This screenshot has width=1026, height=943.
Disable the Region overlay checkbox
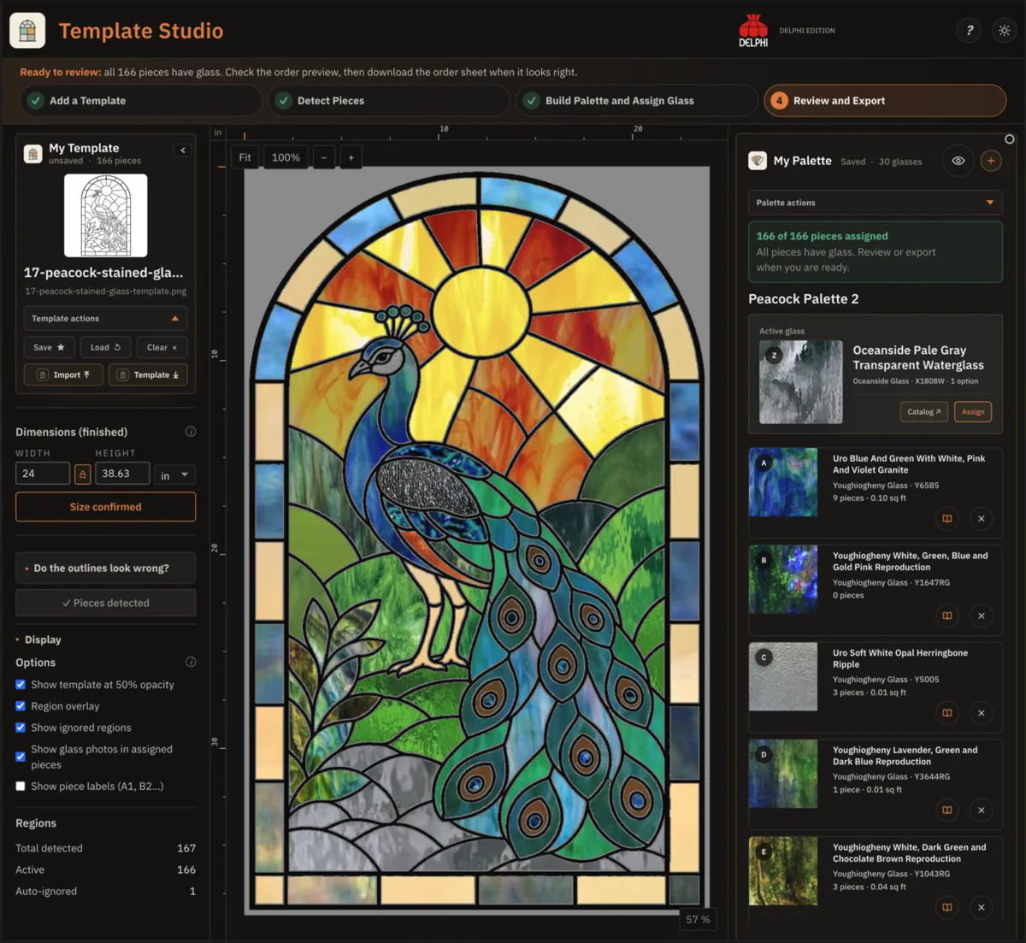coord(21,706)
